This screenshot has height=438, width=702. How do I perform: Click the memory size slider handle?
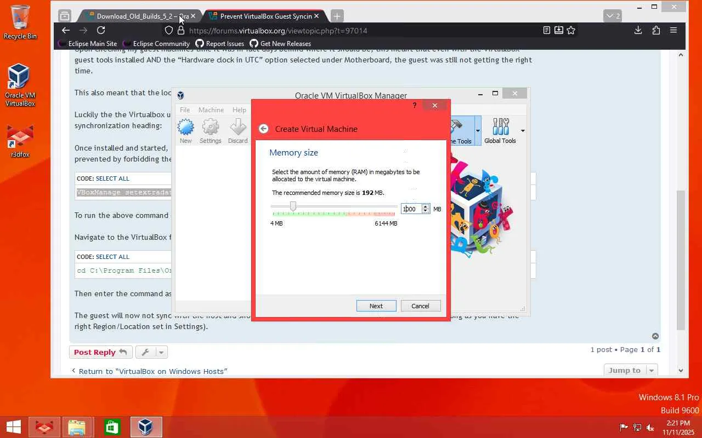click(x=293, y=206)
